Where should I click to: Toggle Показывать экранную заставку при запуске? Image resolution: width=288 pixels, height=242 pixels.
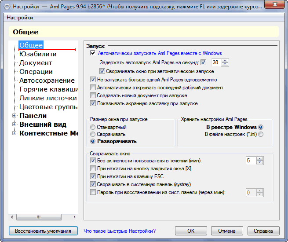[x=93, y=103]
